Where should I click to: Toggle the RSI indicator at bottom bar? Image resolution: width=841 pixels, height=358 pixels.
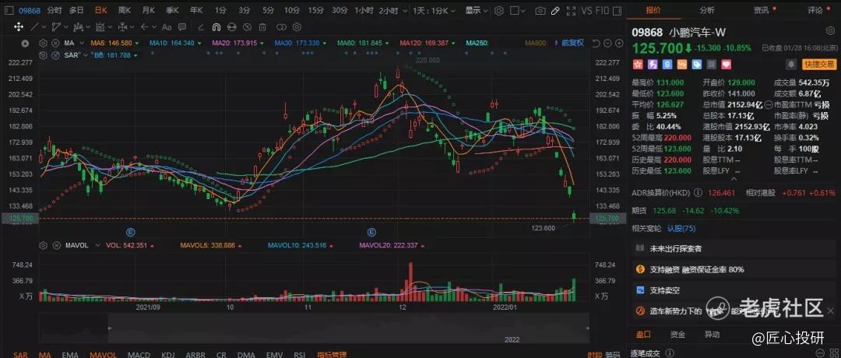click(299, 354)
